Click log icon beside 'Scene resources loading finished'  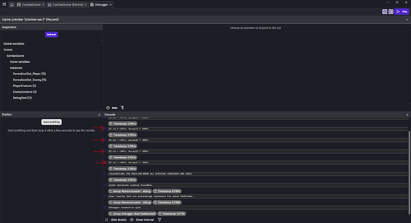pyautogui.click(x=105, y=185)
